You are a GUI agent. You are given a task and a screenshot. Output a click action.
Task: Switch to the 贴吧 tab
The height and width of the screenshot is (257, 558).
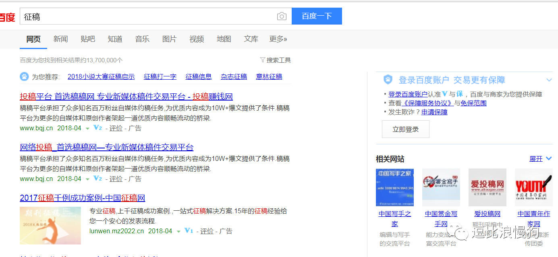pos(88,39)
